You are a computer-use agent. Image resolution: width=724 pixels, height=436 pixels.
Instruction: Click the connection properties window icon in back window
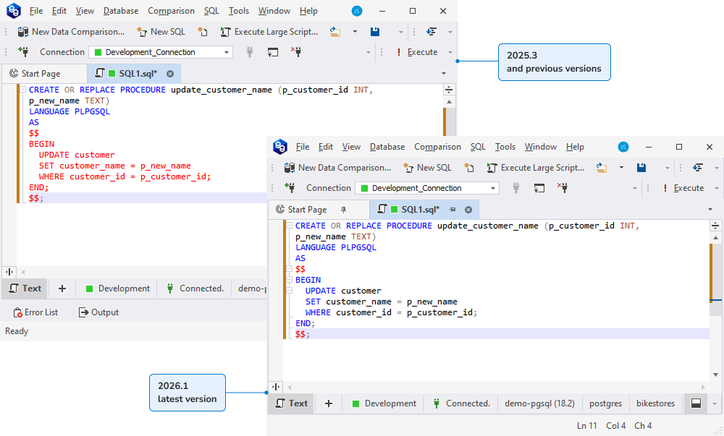coord(273,52)
